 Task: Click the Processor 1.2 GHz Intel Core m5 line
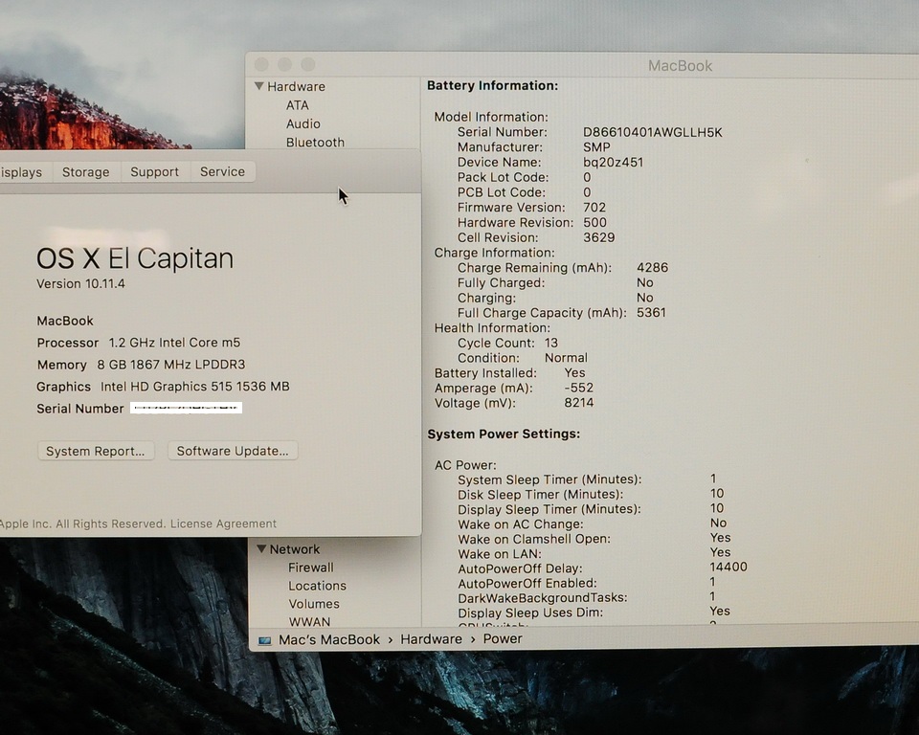(138, 343)
